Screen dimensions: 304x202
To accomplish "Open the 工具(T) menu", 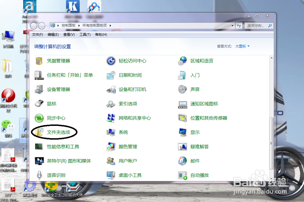I will click(x=85, y=35).
